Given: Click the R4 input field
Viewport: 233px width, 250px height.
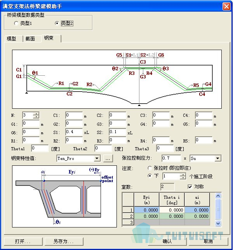Looking at the screenshot, I should (x=161, y=140).
